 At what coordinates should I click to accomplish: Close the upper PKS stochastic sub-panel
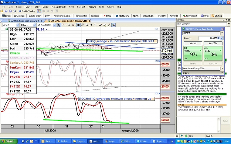159,61
